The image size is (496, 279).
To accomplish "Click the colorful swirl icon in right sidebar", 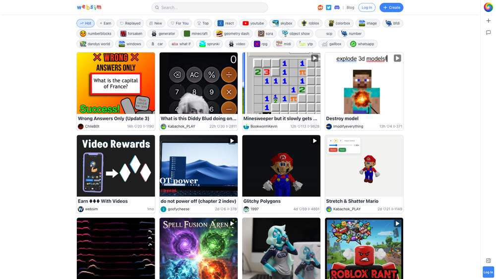I will tap(489, 7).
